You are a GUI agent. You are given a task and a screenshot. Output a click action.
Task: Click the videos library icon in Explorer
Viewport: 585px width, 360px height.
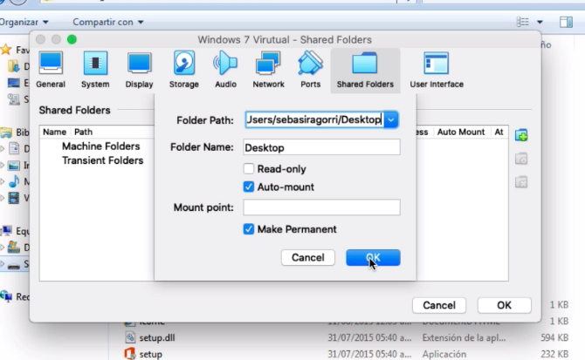pyautogui.click(x=14, y=198)
